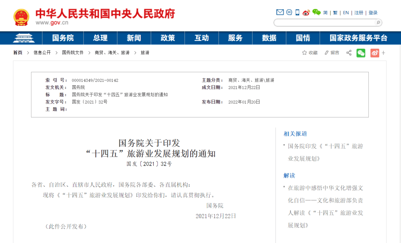Screen dimensions: 401x243
Task: Click the 注册 register link
Action: [359, 13]
